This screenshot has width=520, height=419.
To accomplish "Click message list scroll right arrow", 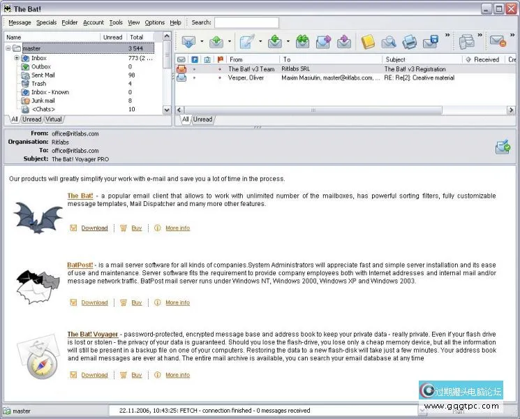I will point(511,110).
